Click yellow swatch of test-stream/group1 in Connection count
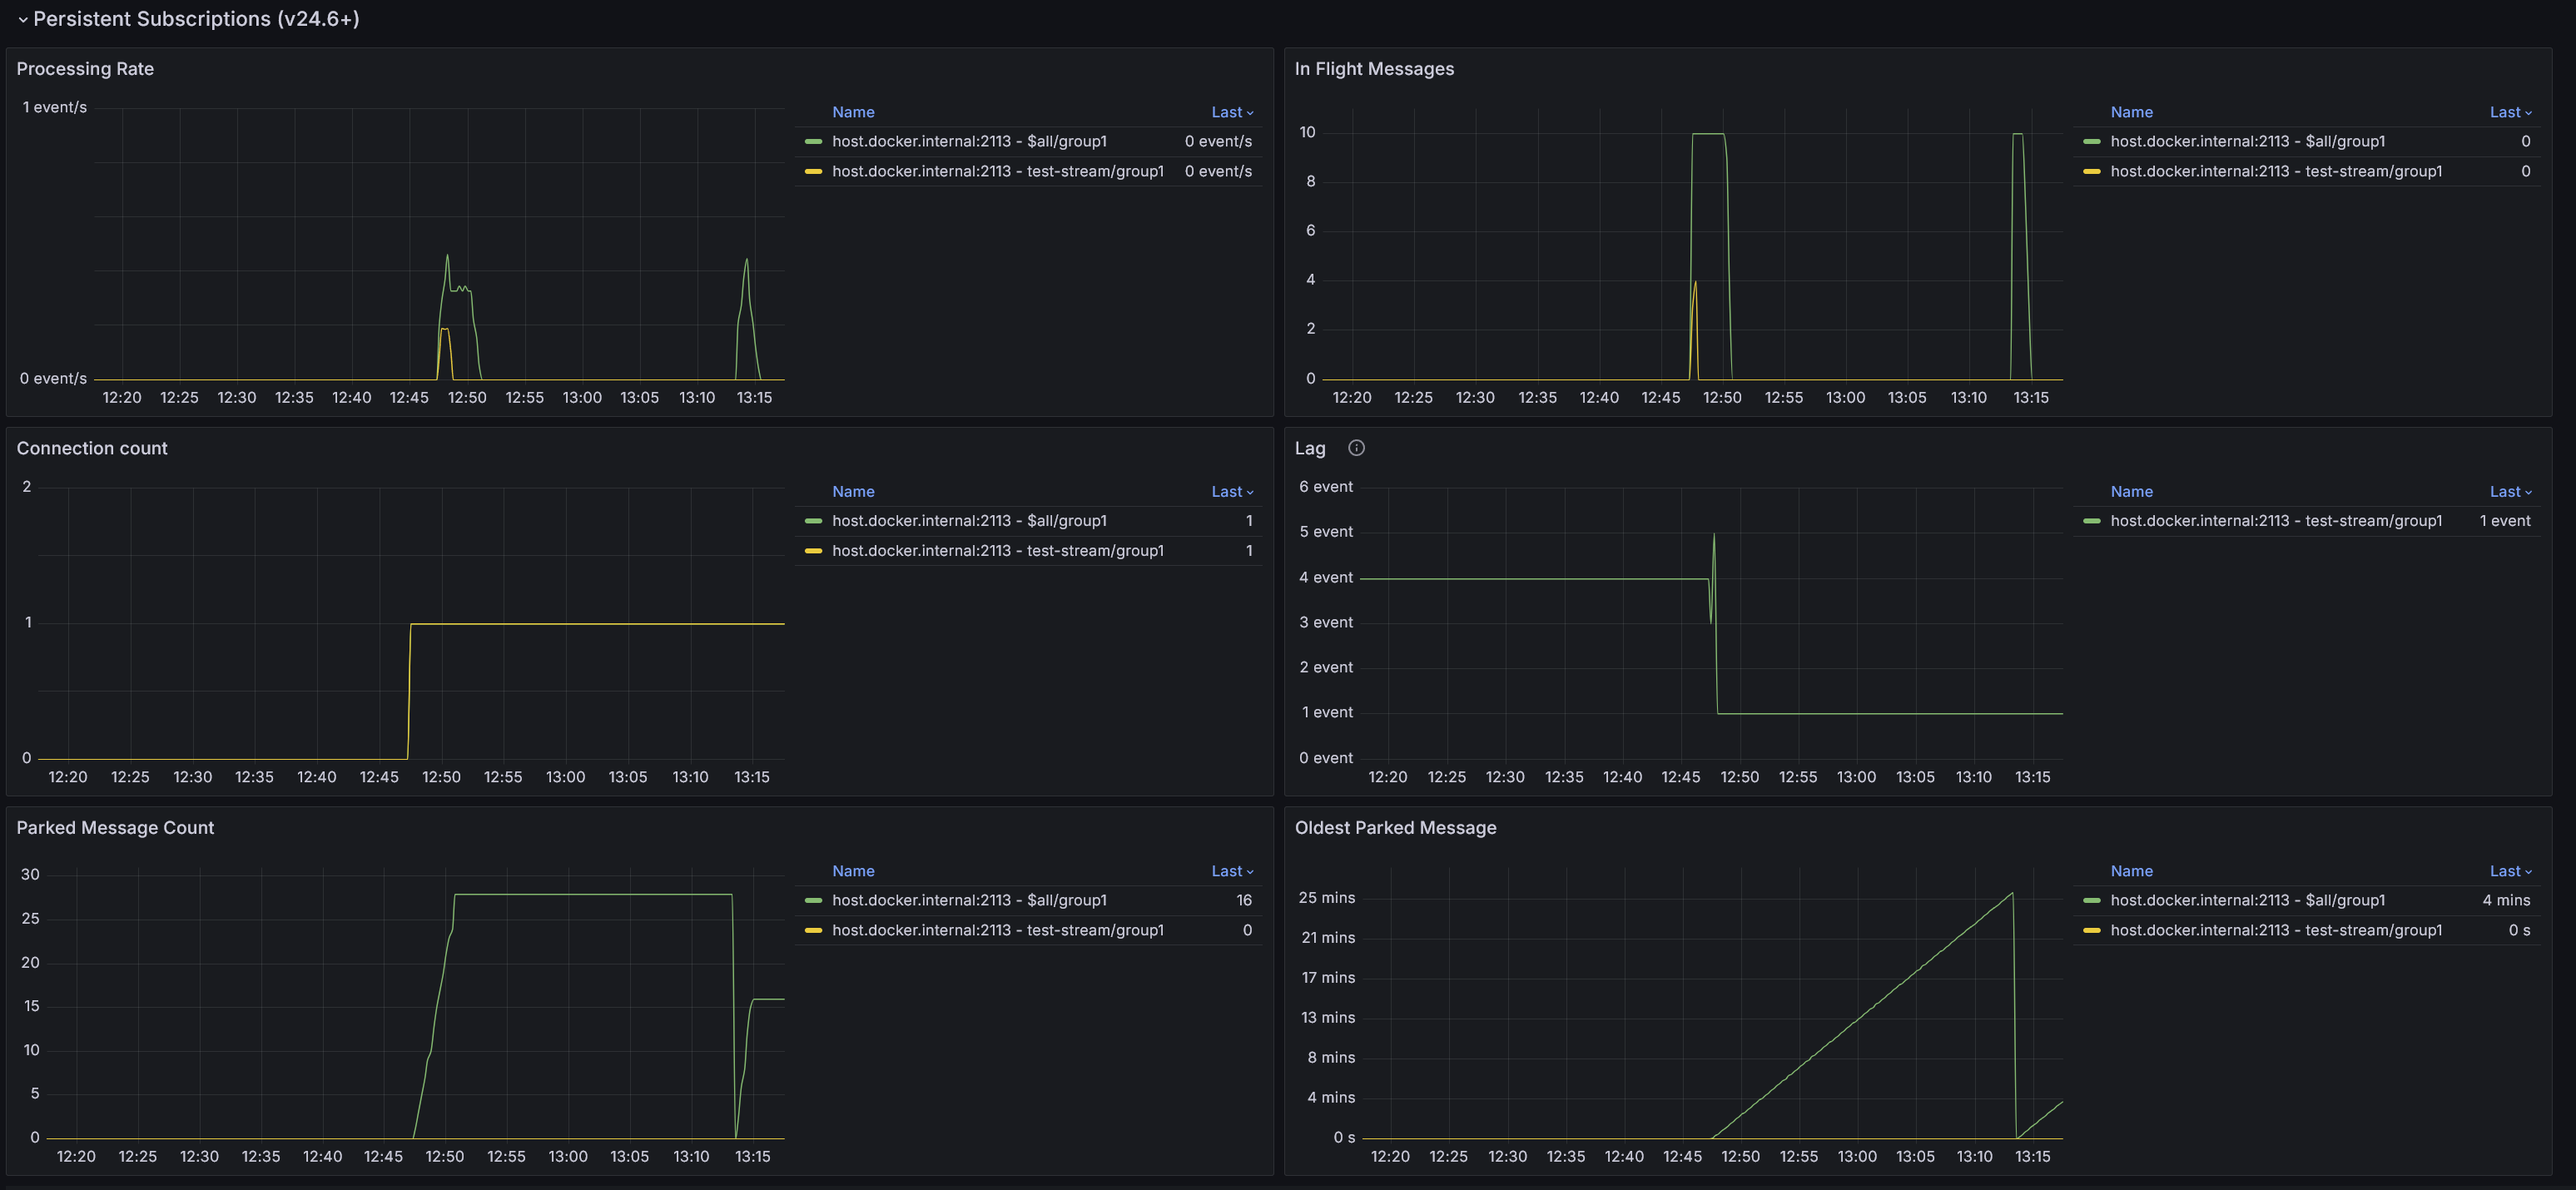The image size is (2576, 1190). click(x=813, y=550)
